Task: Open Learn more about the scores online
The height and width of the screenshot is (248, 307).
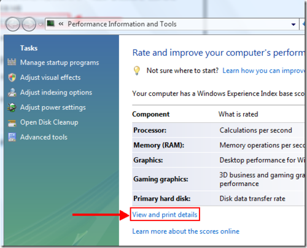Action: point(185,231)
